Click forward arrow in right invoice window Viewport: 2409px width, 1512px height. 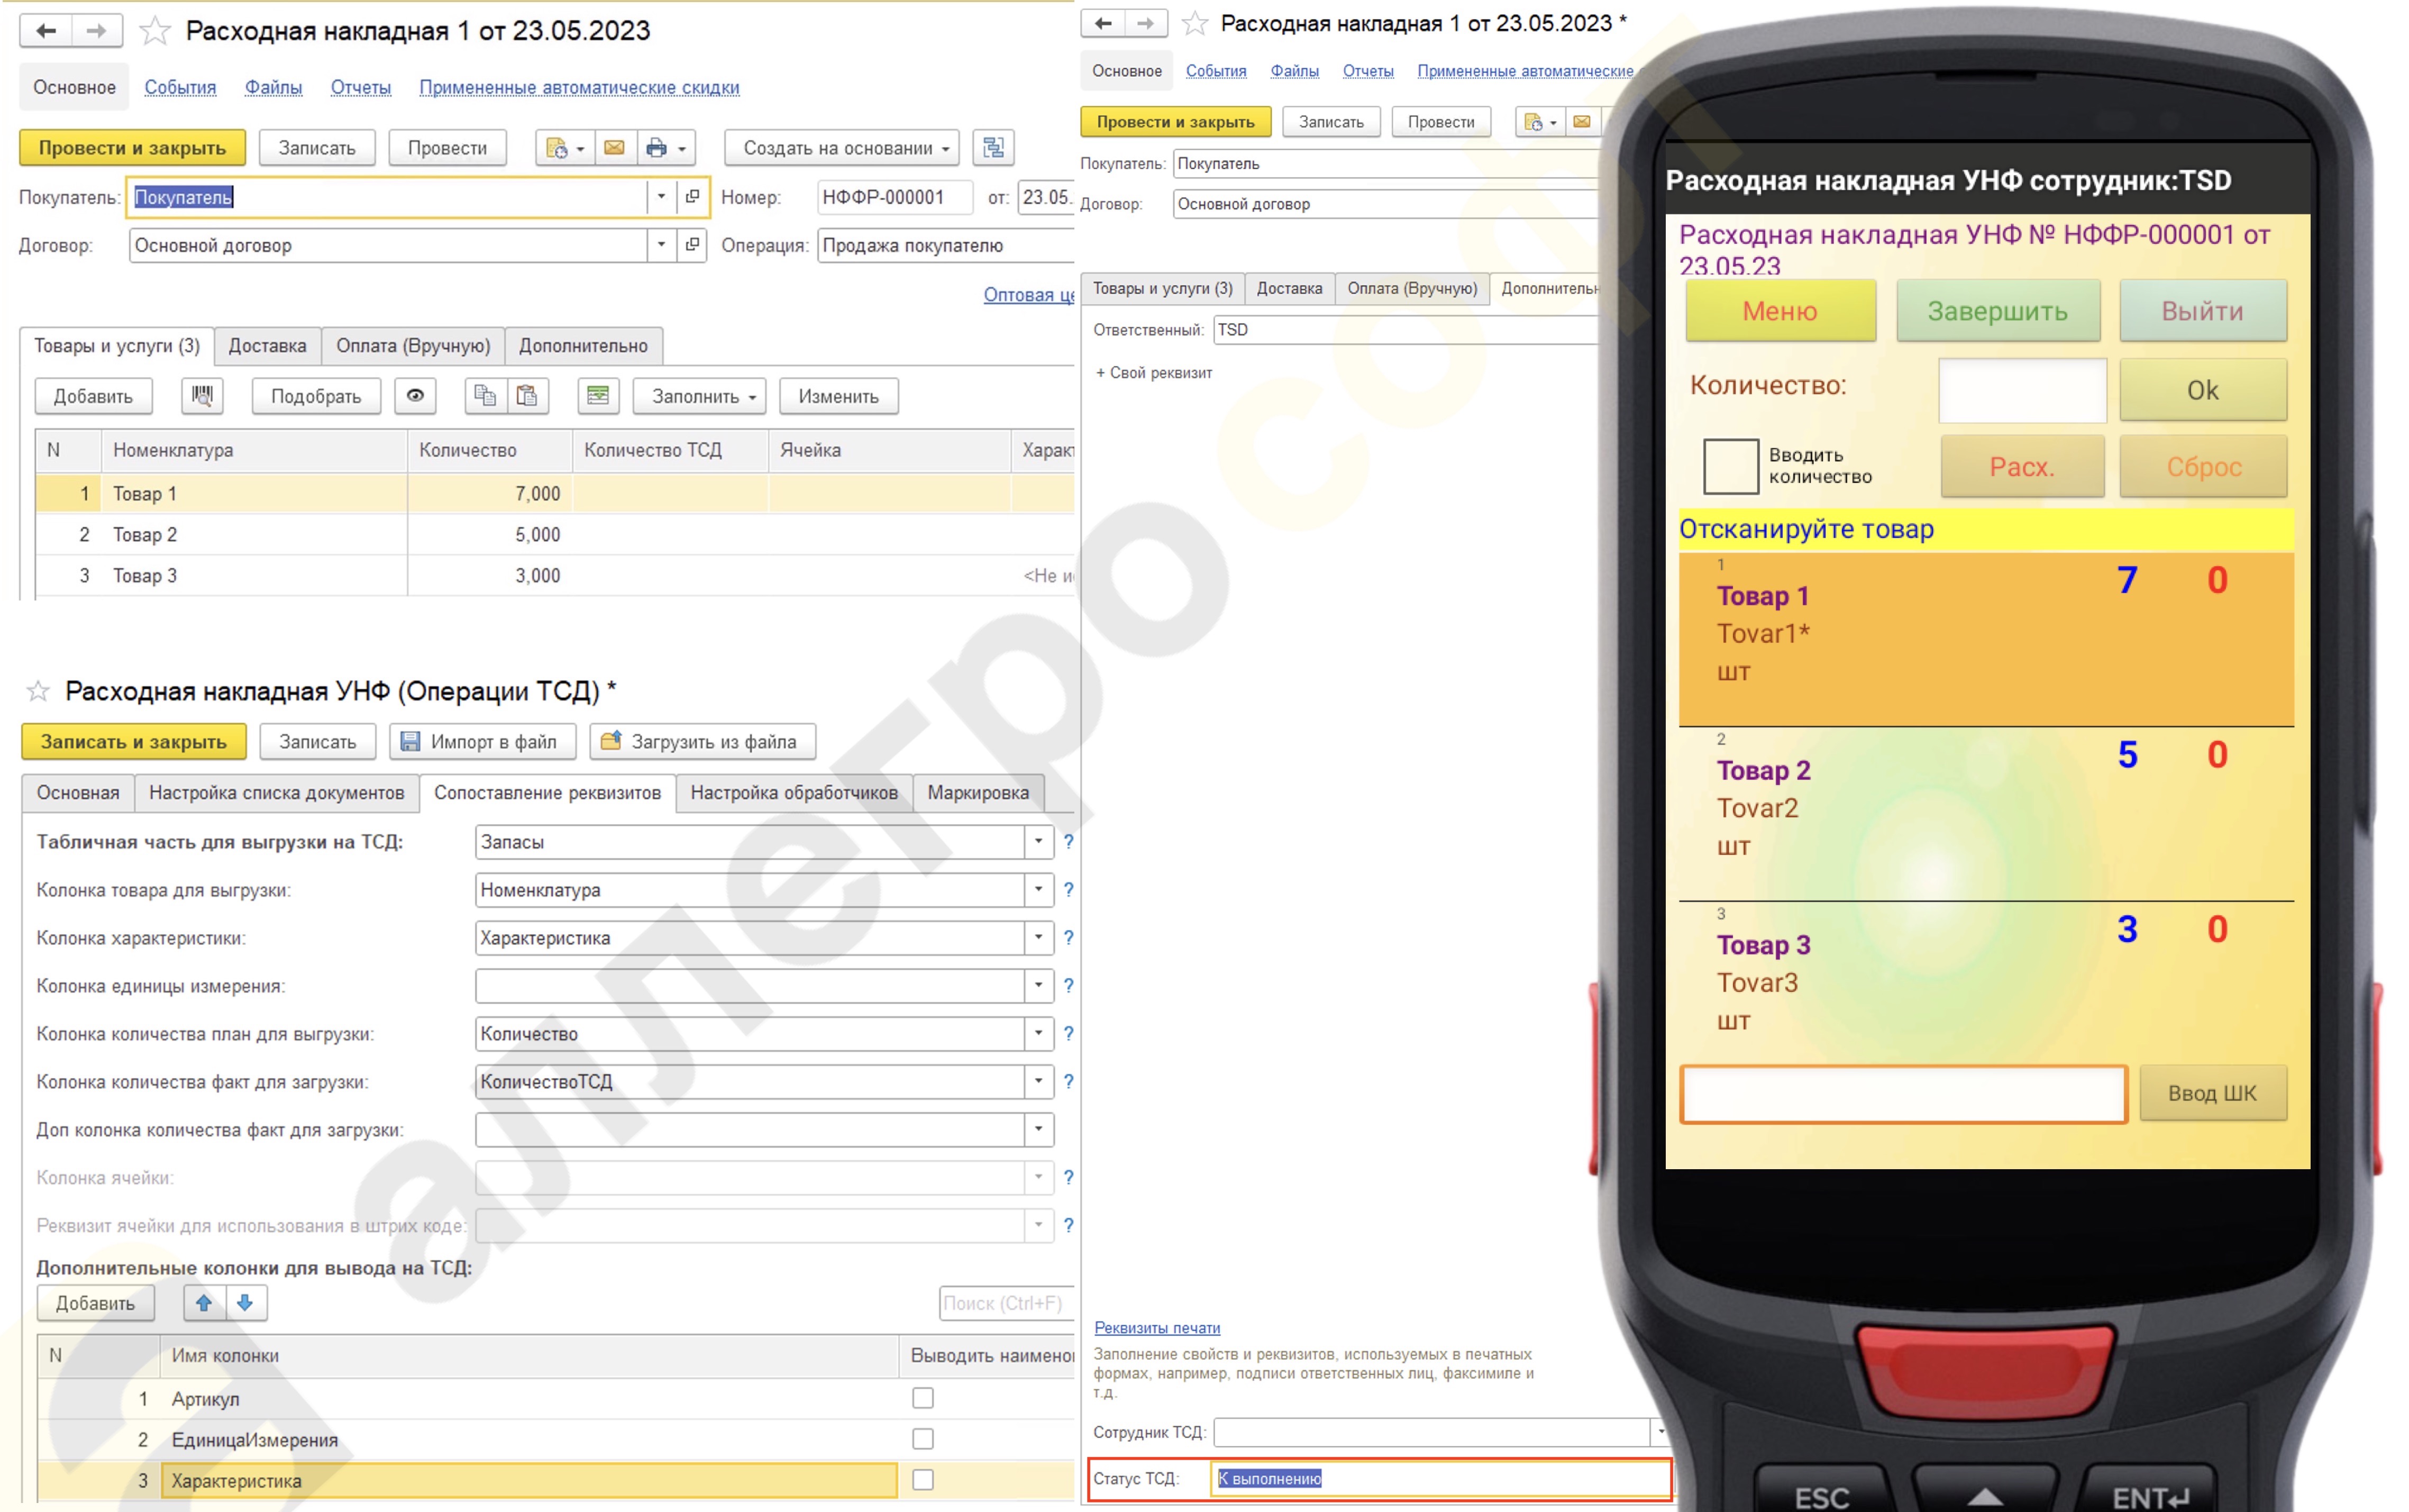pos(1146,23)
